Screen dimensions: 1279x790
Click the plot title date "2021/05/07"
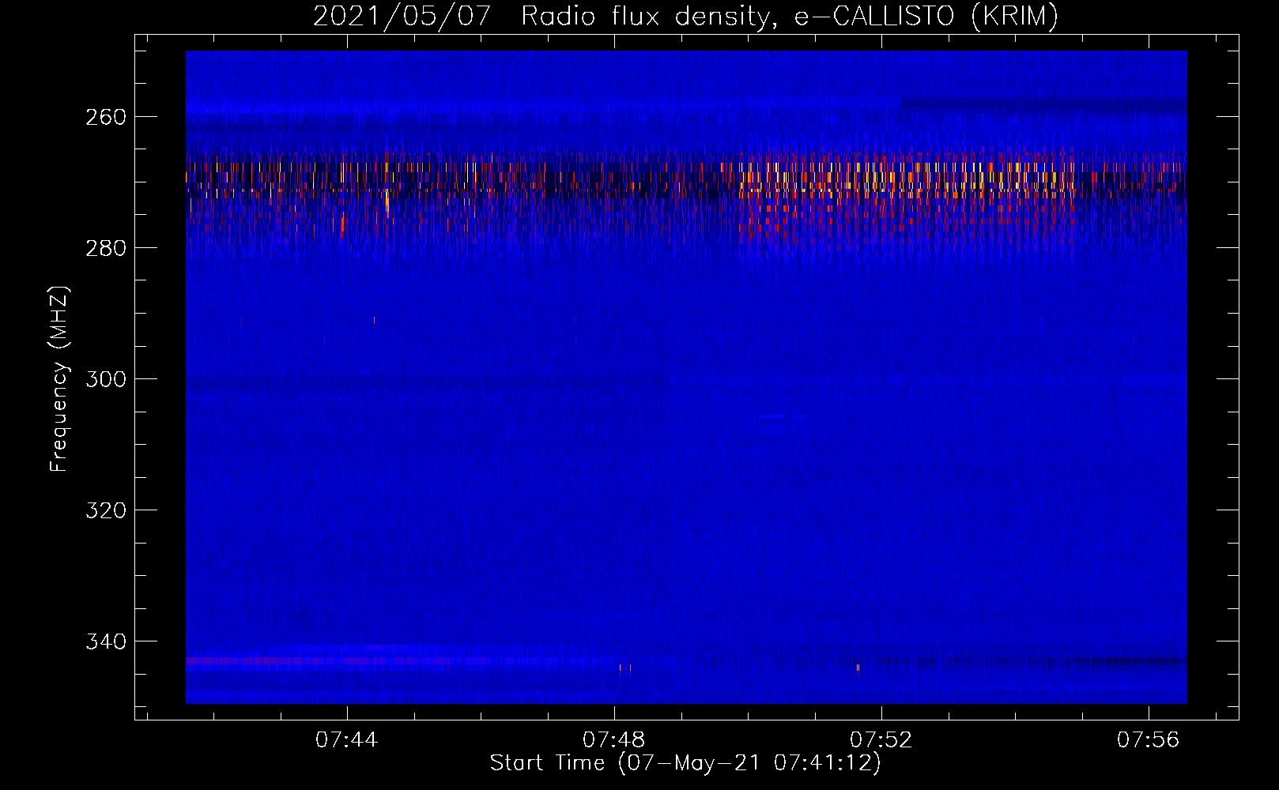[x=402, y=17]
